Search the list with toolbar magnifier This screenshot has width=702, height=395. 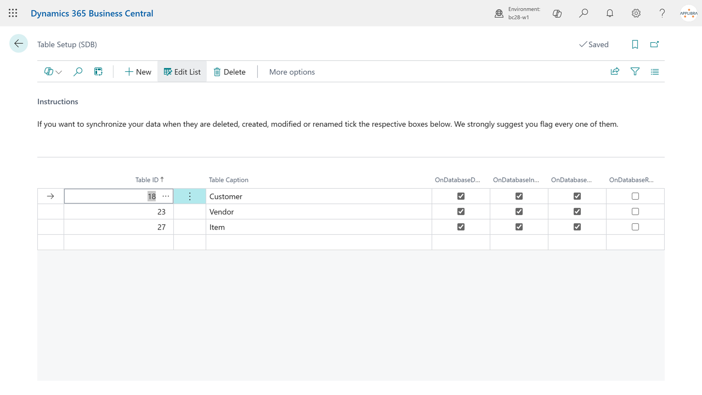tap(78, 72)
